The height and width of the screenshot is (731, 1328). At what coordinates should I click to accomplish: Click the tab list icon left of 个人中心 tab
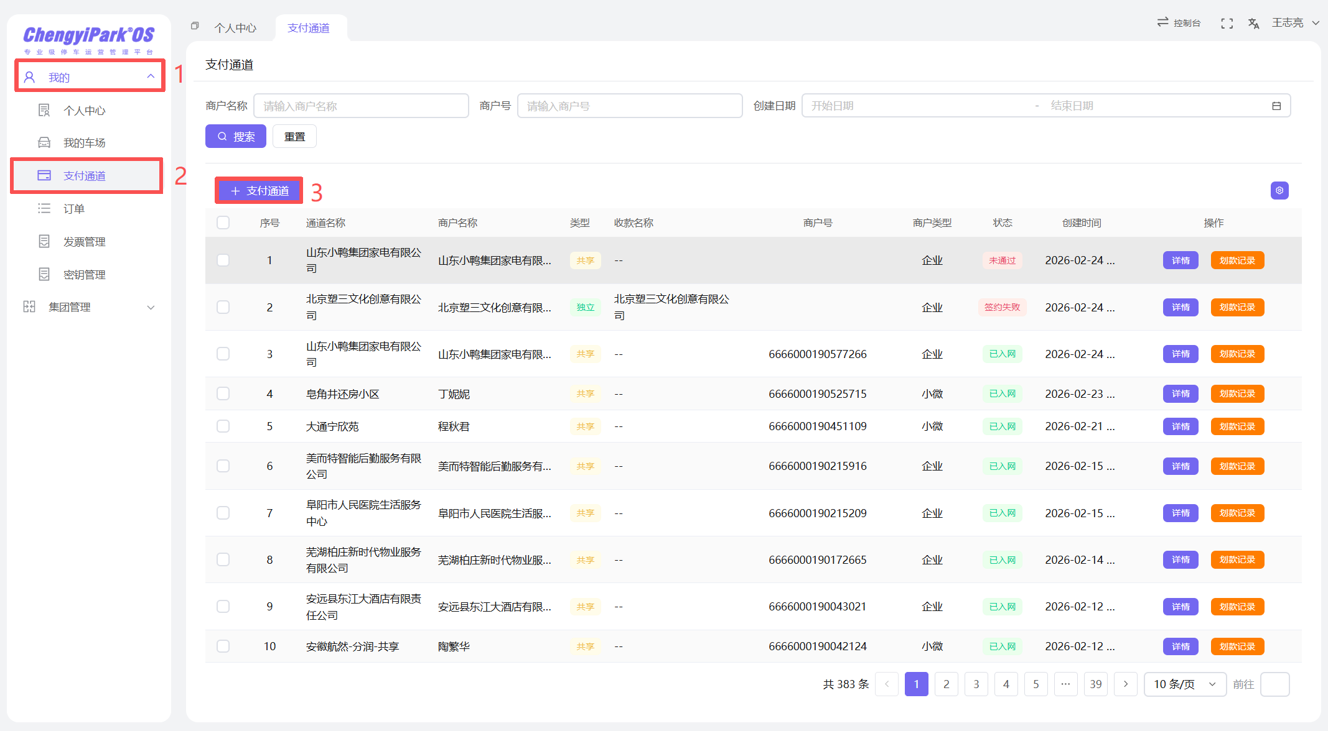pos(195,26)
